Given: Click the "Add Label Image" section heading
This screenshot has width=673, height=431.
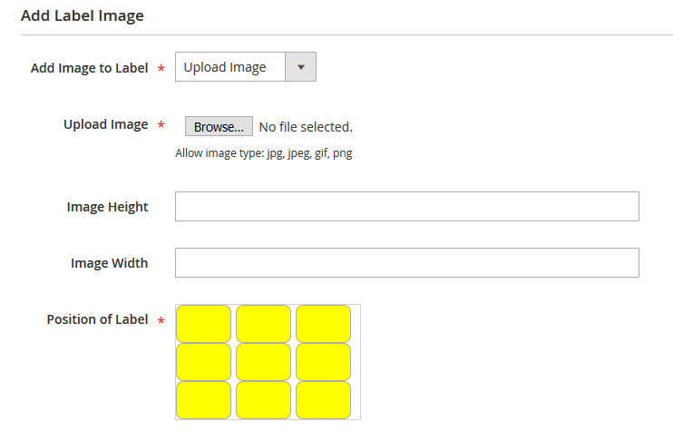Looking at the screenshot, I should tap(83, 15).
